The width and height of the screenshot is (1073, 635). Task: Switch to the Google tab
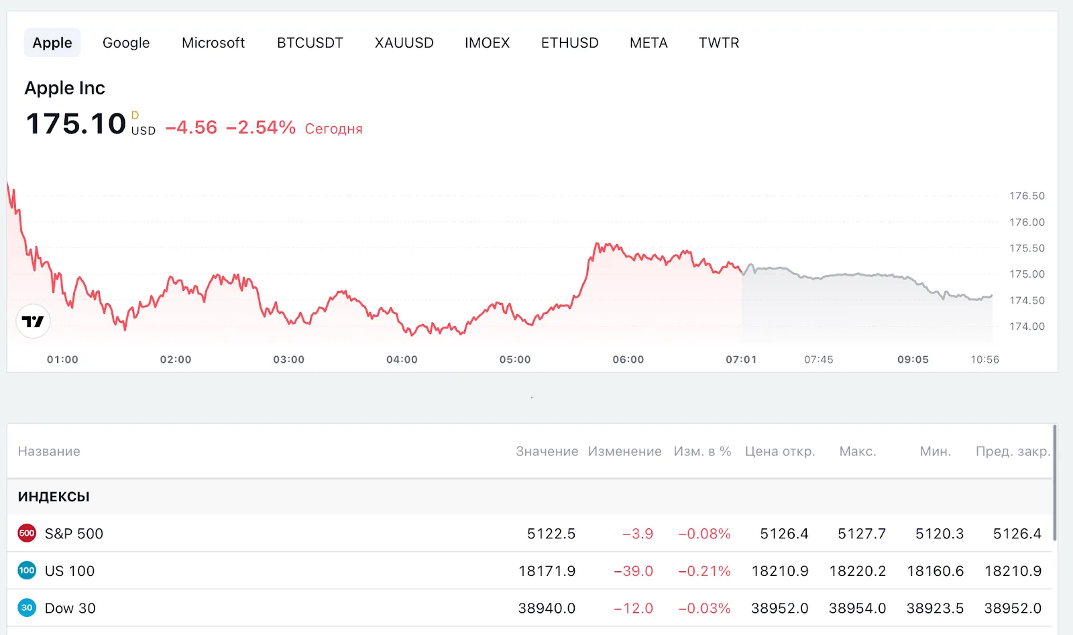tap(126, 43)
